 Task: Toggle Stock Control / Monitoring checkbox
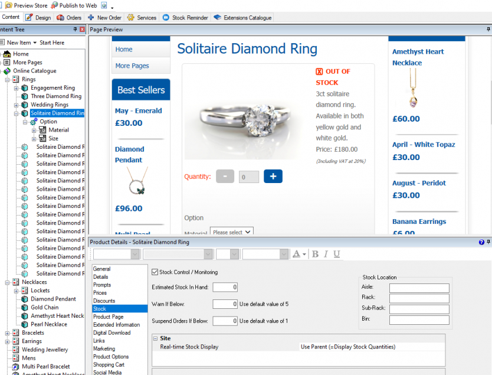coord(155,272)
